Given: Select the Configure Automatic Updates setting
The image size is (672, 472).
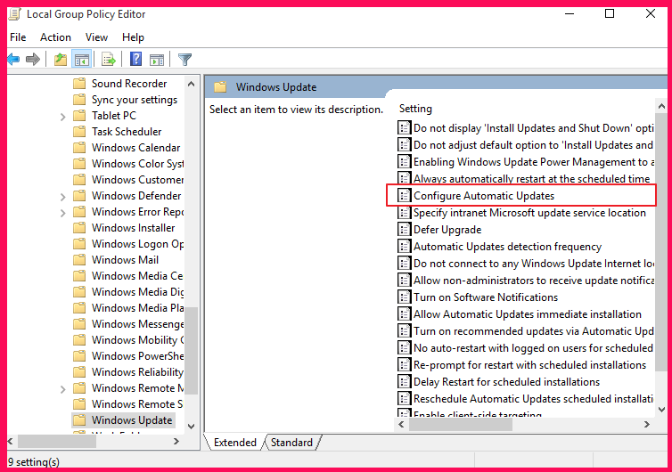Looking at the screenshot, I should 483,196.
